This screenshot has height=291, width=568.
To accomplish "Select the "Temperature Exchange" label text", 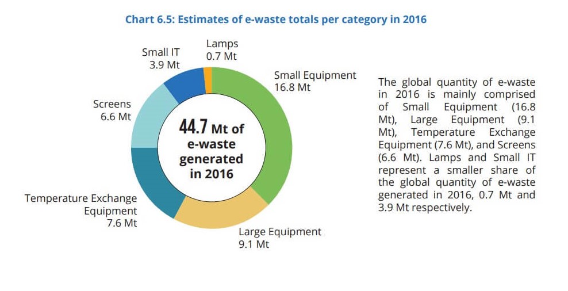I will pos(80,198).
